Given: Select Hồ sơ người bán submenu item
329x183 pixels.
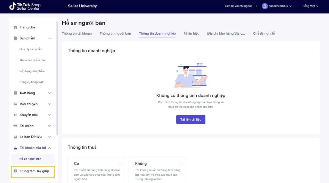Looking at the screenshot, I should pyautogui.click(x=33, y=159).
